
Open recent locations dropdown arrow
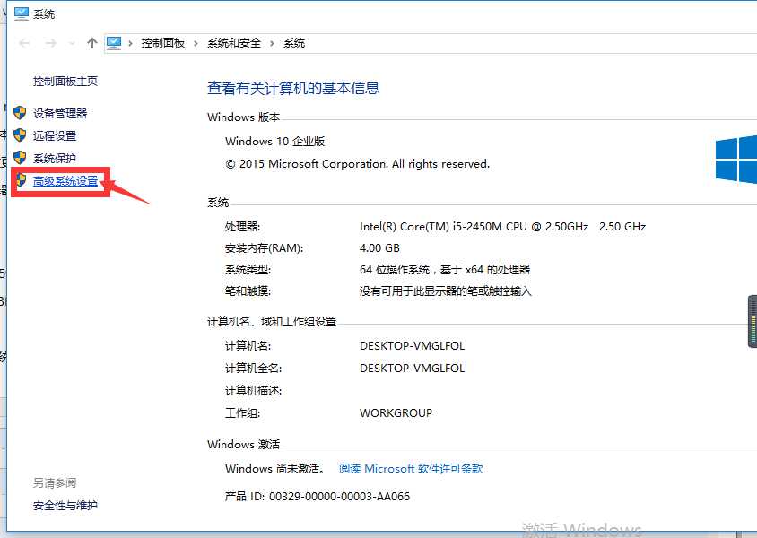click(72, 44)
